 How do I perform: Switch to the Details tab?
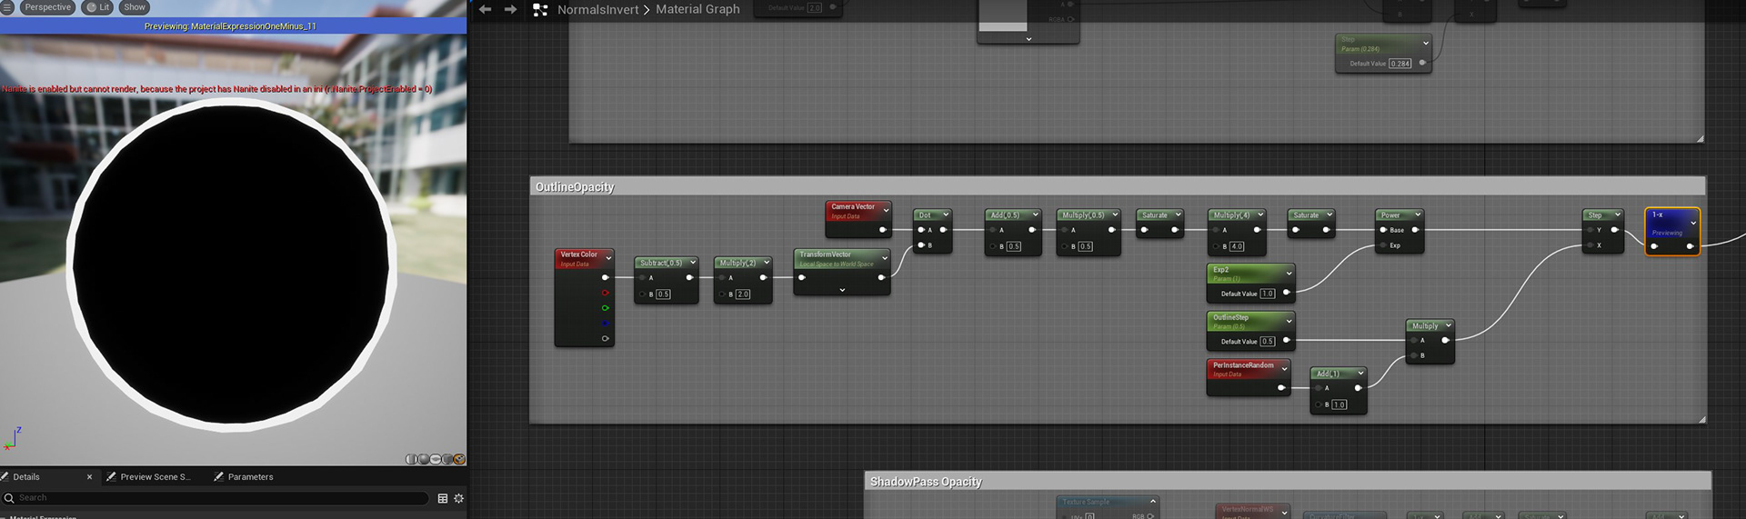click(26, 476)
